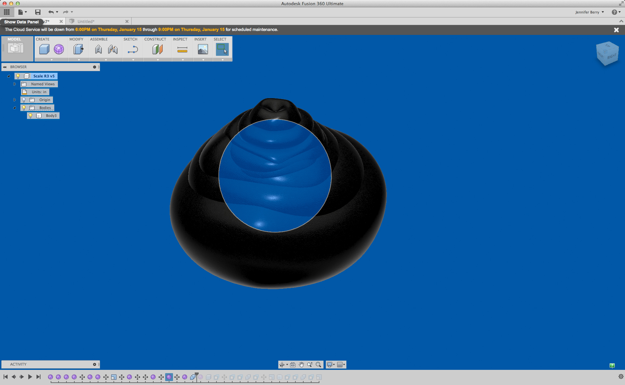The height and width of the screenshot is (385, 625).
Task: Open the CREATE panel dropdown arrow
Action: [52, 60]
